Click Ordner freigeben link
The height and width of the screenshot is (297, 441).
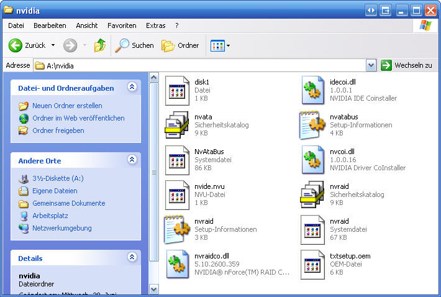point(58,130)
